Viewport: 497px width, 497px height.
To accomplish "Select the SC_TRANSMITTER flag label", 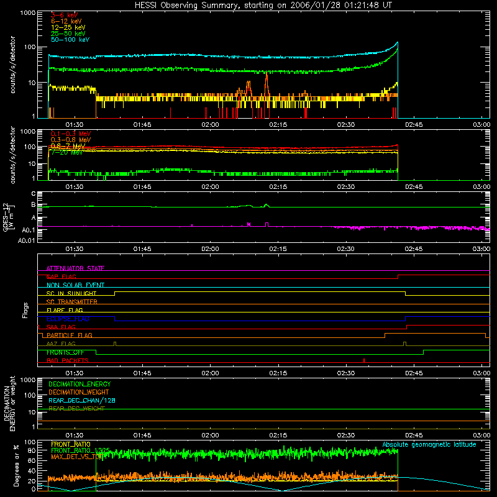I will (71, 302).
